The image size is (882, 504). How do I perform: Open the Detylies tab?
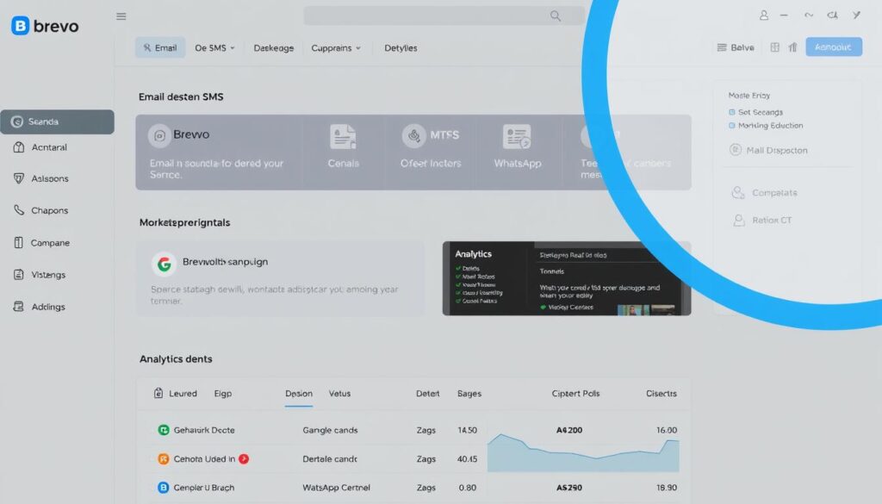(x=401, y=47)
